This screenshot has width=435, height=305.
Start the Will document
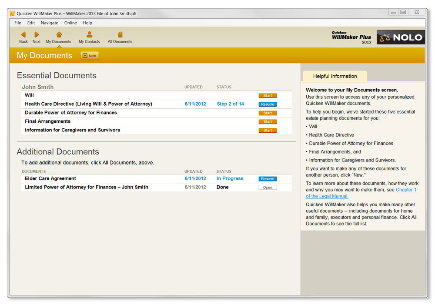click(268, 96)
